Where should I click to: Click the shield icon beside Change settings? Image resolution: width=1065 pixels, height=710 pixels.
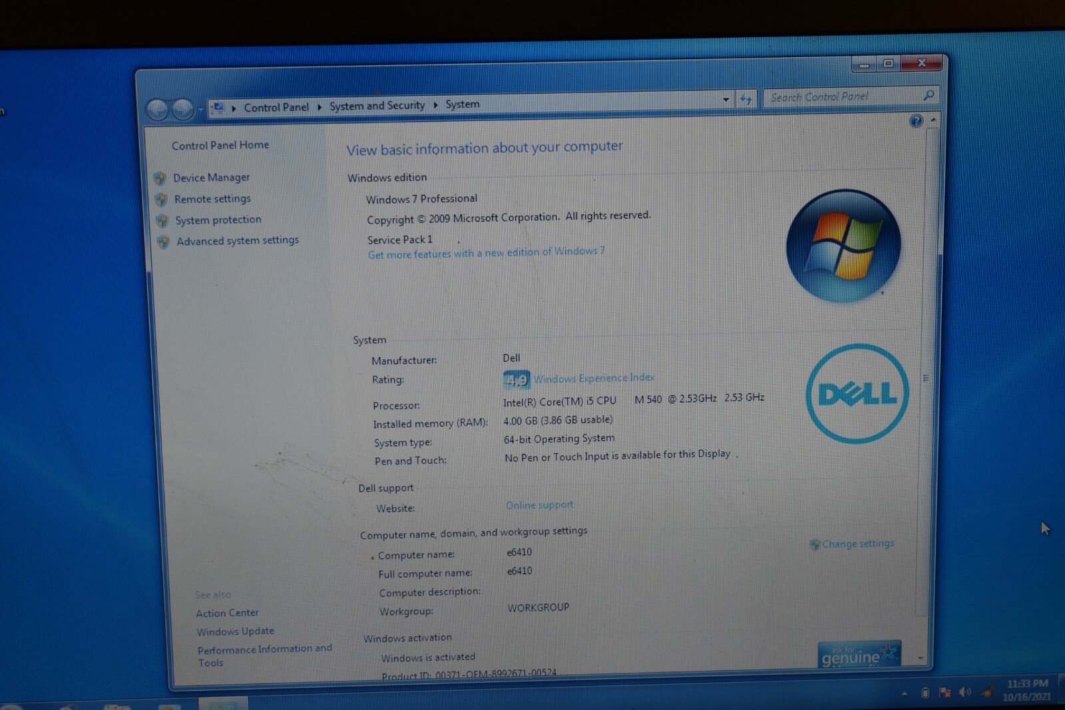(x=815, y=544)
